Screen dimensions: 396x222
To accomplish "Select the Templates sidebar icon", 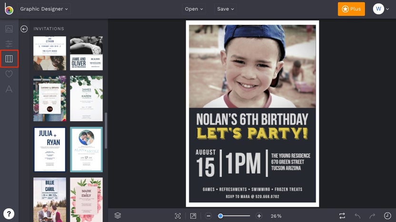I will point(9,59).
